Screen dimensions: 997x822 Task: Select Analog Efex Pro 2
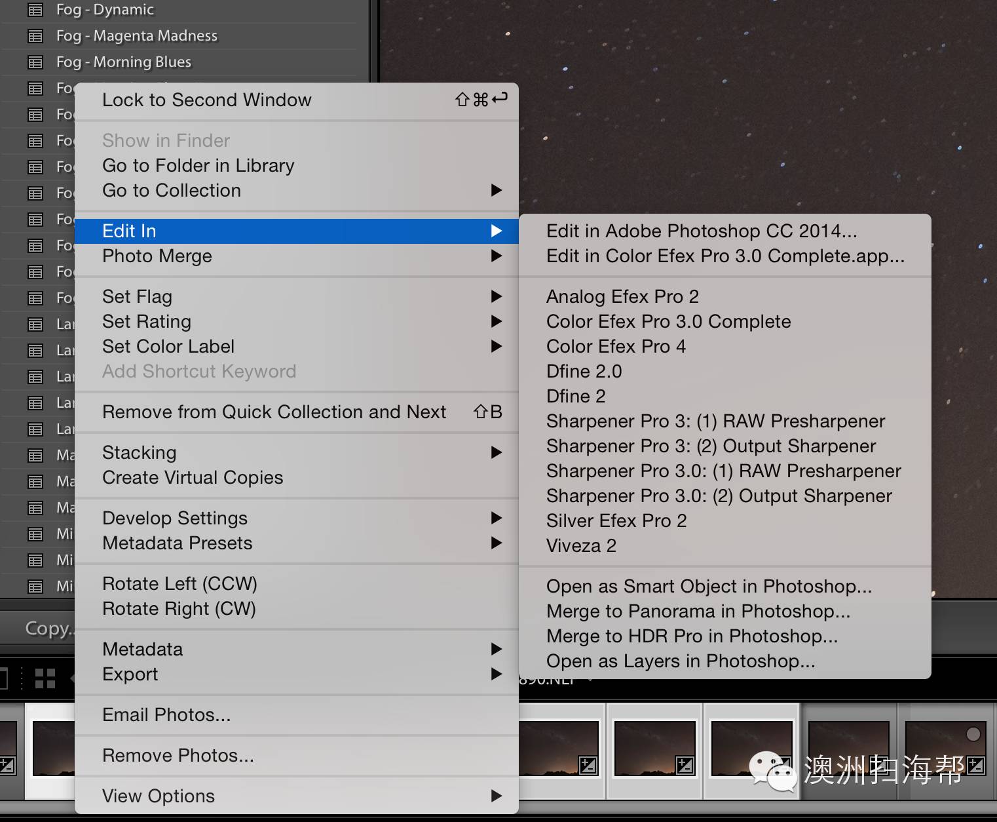coord(725,296)
